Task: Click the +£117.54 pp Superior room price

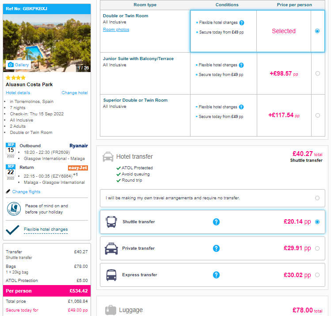Action: click(284, 115)
